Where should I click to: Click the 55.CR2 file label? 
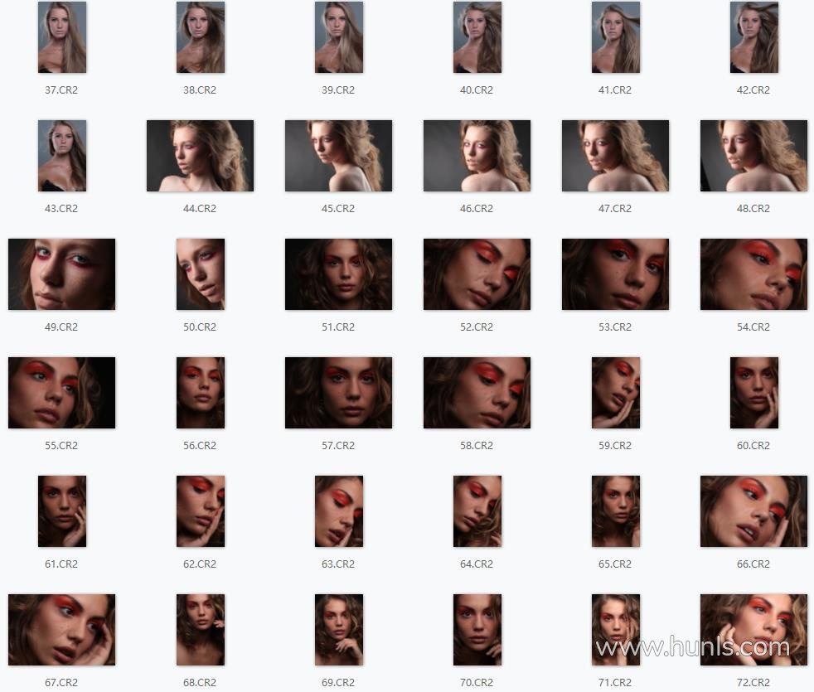[61, 445]
